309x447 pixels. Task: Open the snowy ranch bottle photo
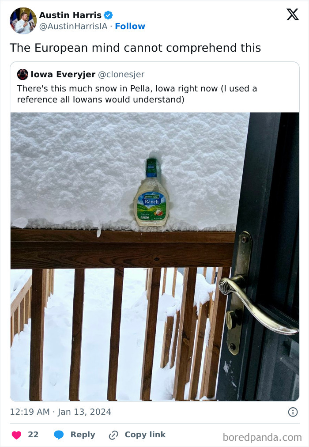pos(154,257)
